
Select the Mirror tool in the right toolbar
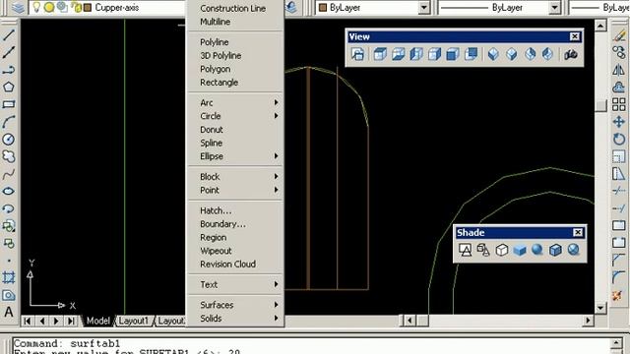(x=619, y=70)
